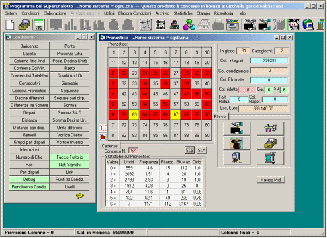Screen dimensions: 327x238
Task: Click the Debug green condition button
Action: point(29,179)
